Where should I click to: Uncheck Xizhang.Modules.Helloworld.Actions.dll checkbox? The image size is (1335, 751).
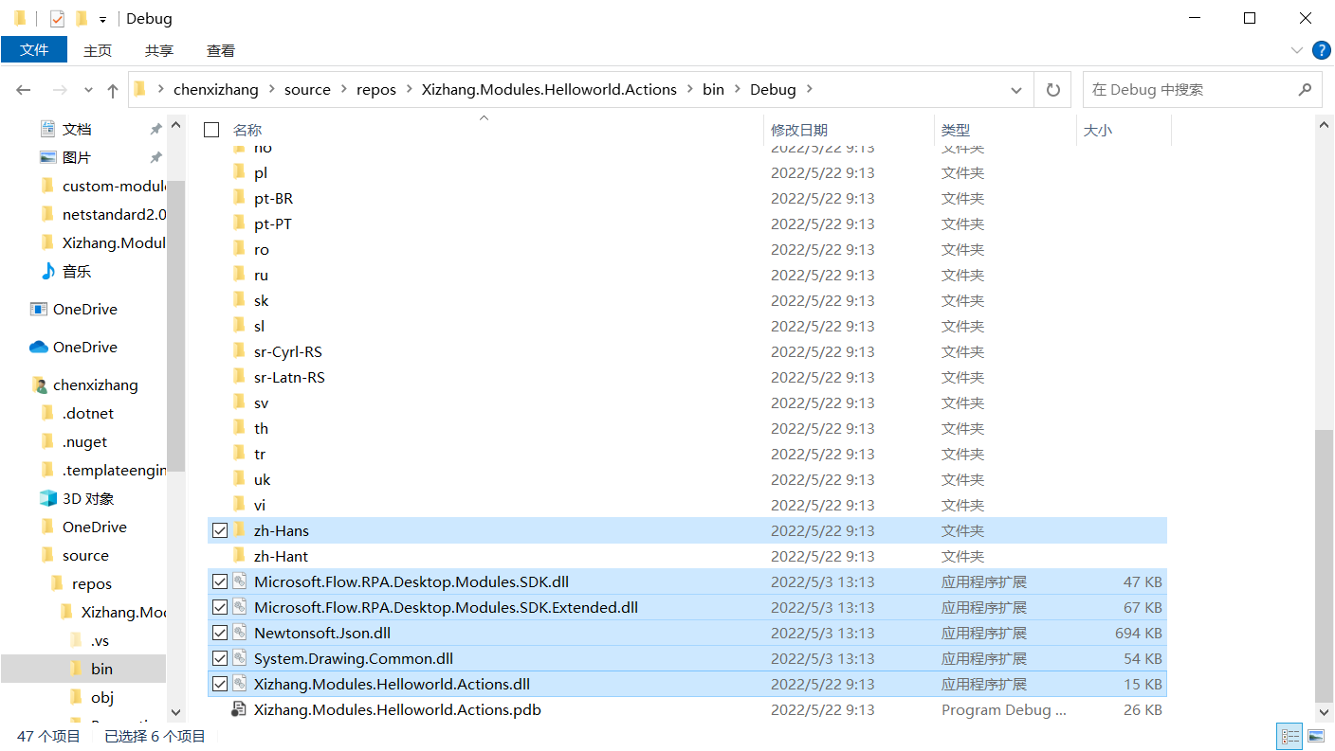[220, 684]
